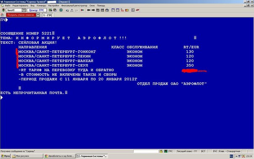Select the '1 - ГРС' tab

tap(48, 15)
